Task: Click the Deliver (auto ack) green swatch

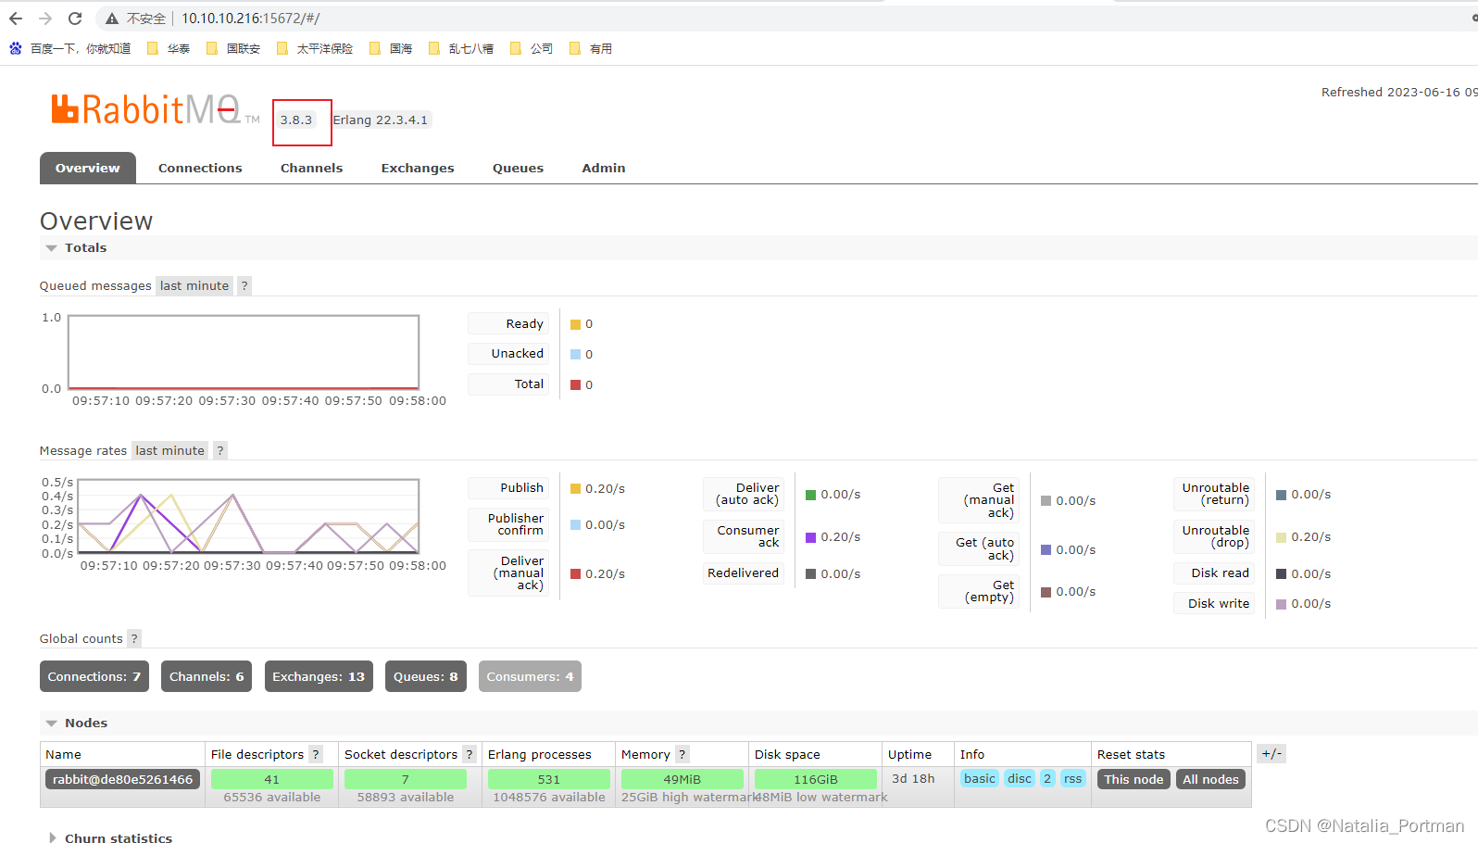Action: [x=810, y=495]
